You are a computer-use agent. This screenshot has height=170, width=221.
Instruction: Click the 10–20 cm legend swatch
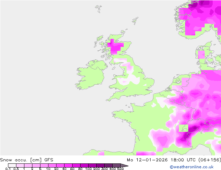52,165
